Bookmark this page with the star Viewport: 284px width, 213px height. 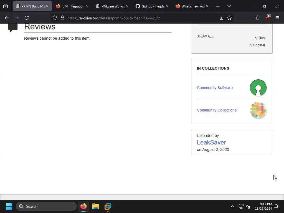[229, 18]
